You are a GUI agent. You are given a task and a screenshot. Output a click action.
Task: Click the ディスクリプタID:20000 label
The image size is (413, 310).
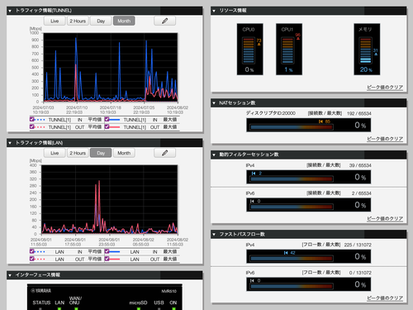click(270, 113)
